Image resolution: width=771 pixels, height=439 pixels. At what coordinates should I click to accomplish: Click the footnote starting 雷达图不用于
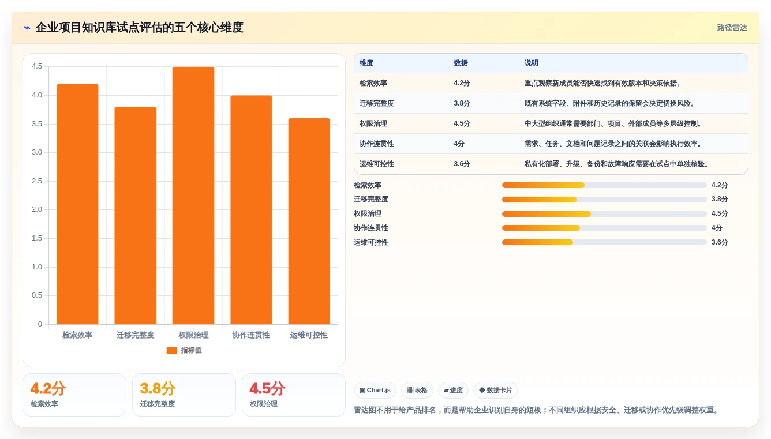[537, 410]
